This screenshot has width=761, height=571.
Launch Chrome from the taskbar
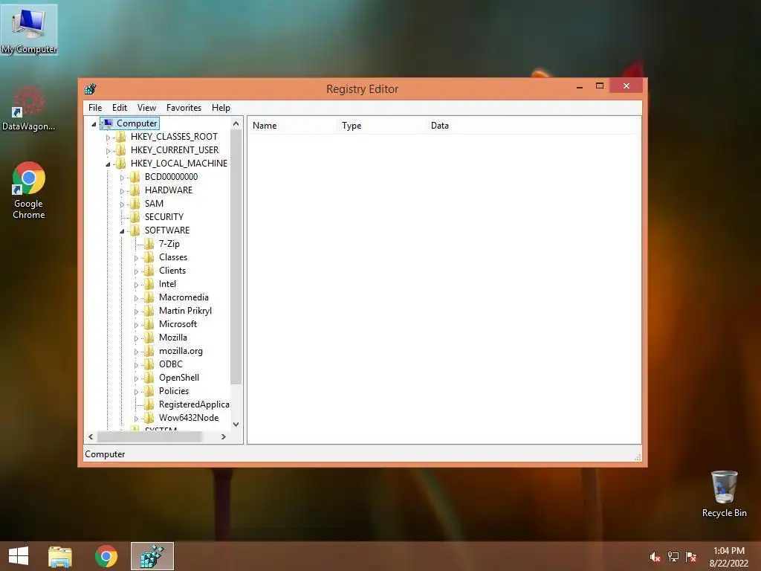[x=106, y=556]
